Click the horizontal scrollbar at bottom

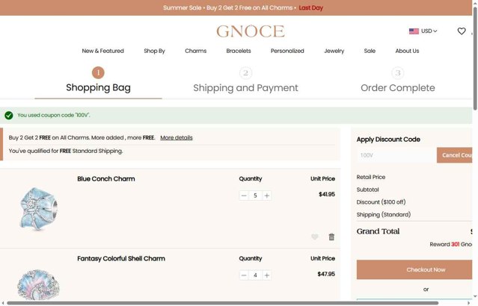222,303
